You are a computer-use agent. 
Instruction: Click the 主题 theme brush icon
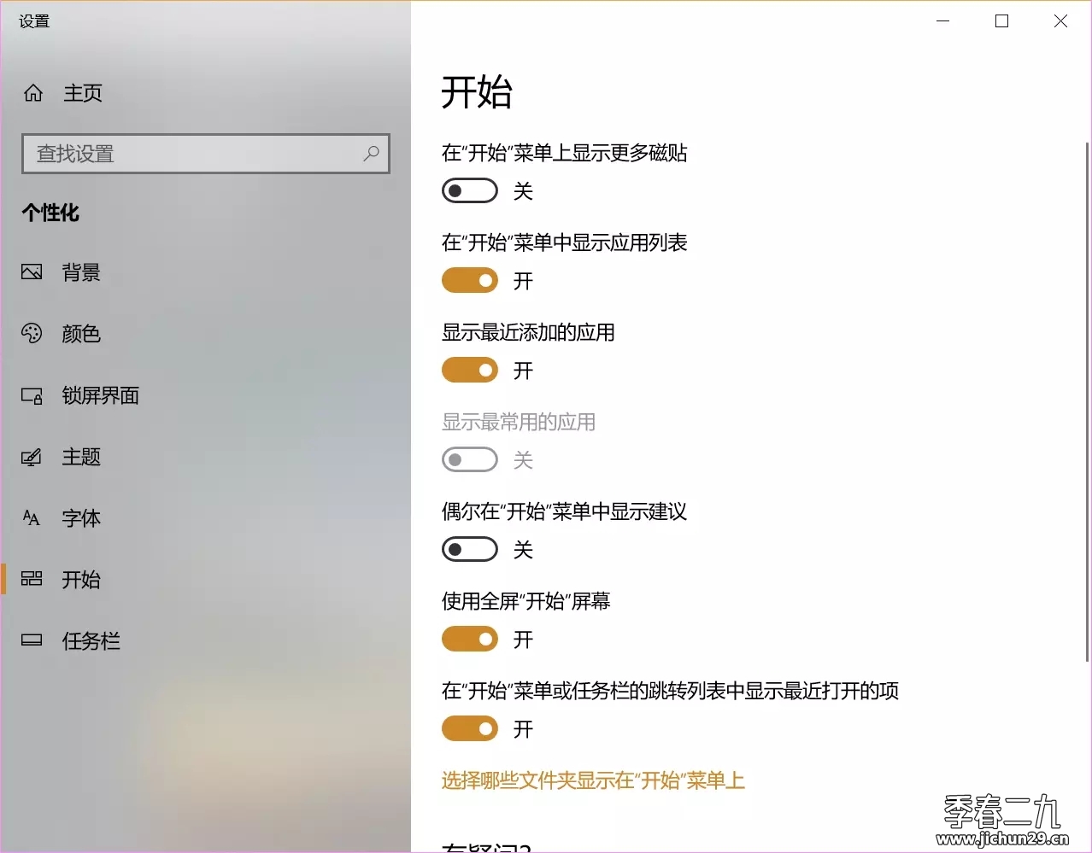(x=32, y=457)
